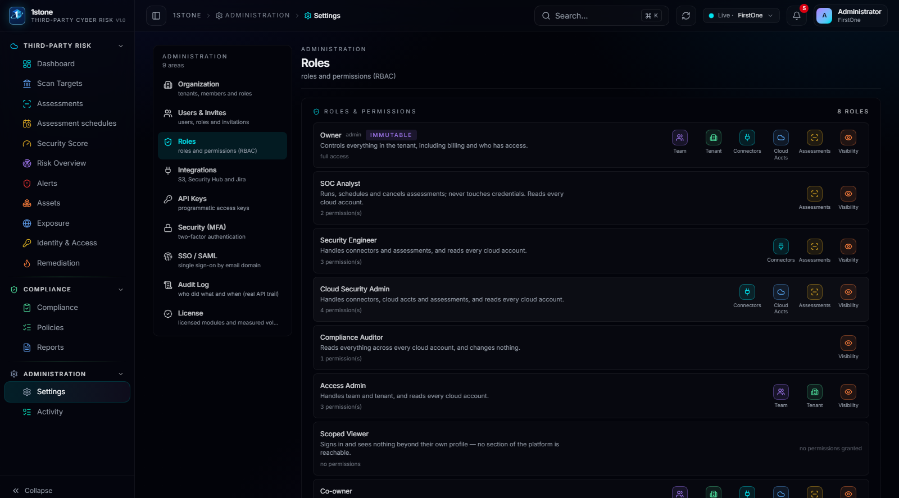Screen dimensions: 899x498
Task: Open License settings area
Action: (223, 318)
